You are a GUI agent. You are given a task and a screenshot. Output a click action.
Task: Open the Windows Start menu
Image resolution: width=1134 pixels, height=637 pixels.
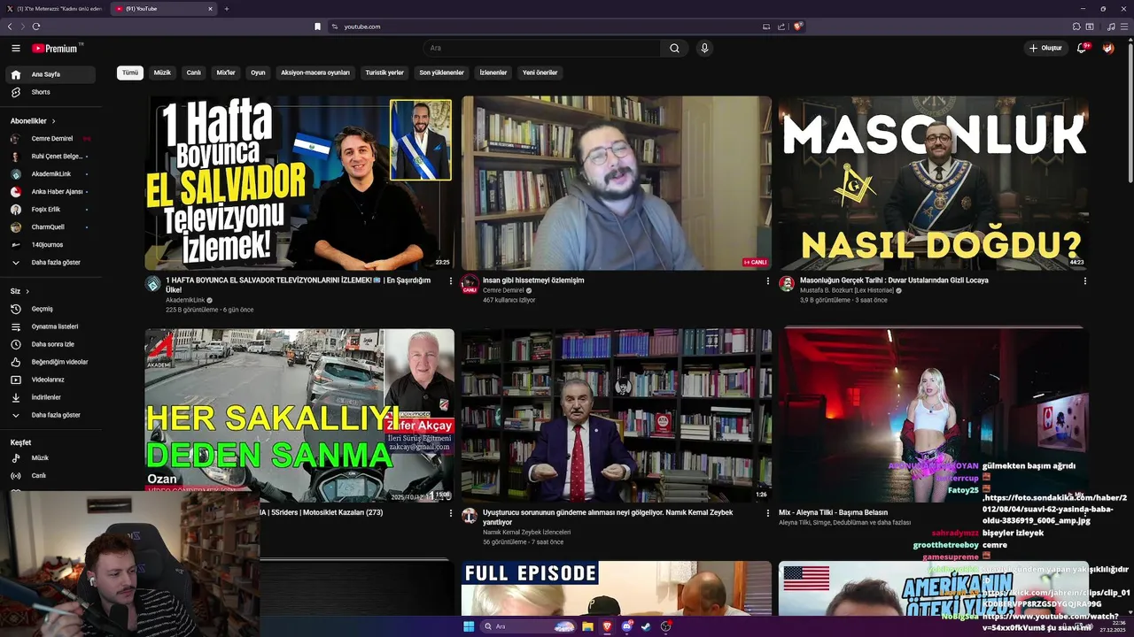[x=469, y=626]
